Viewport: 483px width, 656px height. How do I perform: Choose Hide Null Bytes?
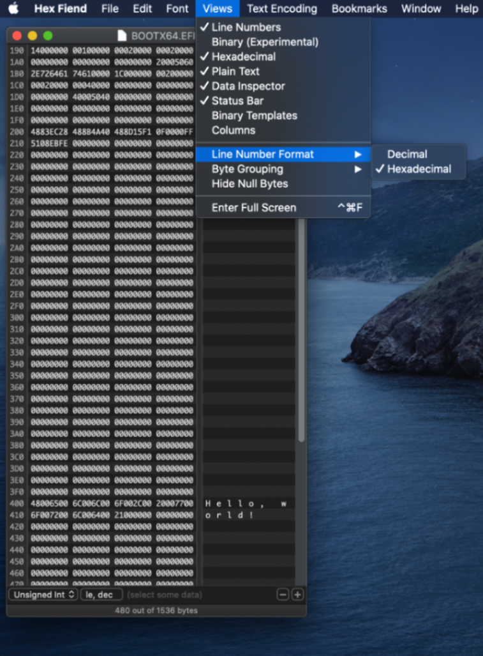tap(283, 184)
